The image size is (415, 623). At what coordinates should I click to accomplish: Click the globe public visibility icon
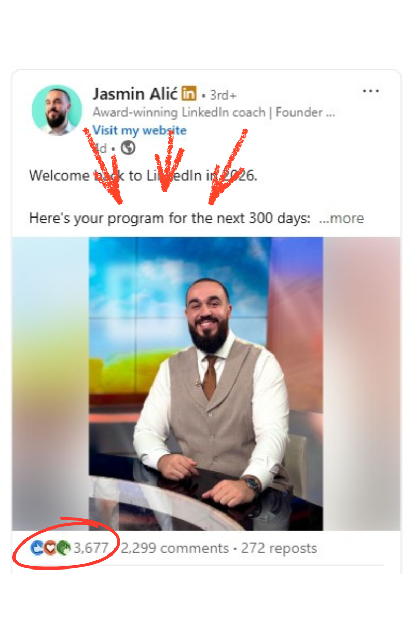[x=128, y=148]
